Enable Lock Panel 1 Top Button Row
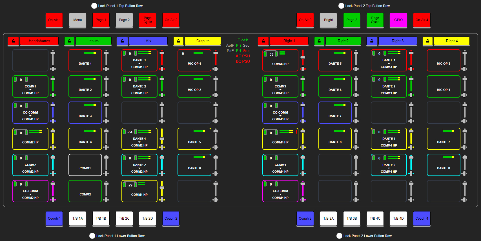The width and height of the screenshot is (481, 241). tap(94, 6)
